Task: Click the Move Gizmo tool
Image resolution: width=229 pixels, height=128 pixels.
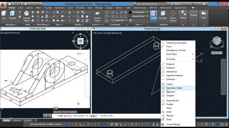Action: 173,16
